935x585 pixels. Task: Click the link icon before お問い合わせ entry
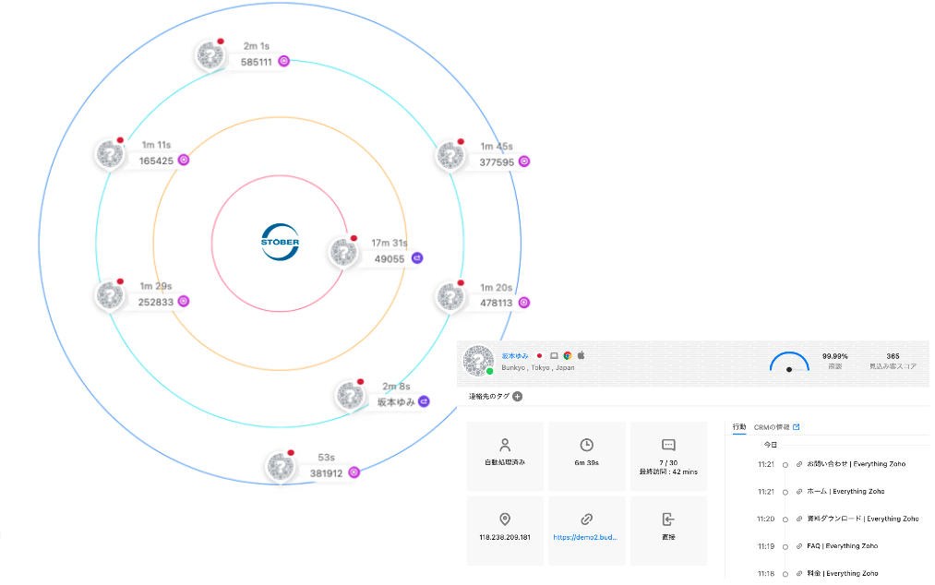[799, 464]
